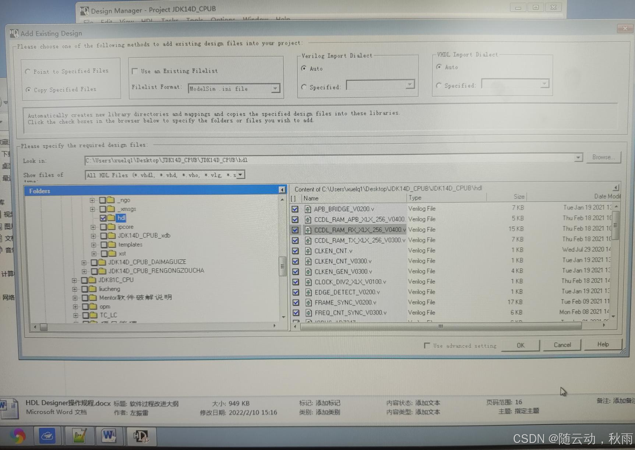Open Microsoft Word from taskbar

tap(109, 436)
